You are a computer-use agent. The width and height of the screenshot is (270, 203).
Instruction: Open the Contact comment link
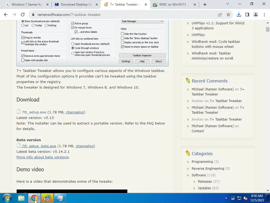tap(198, 131)
